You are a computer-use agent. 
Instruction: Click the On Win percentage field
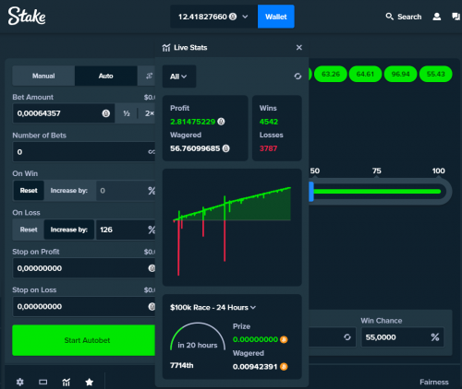(126, 191)
